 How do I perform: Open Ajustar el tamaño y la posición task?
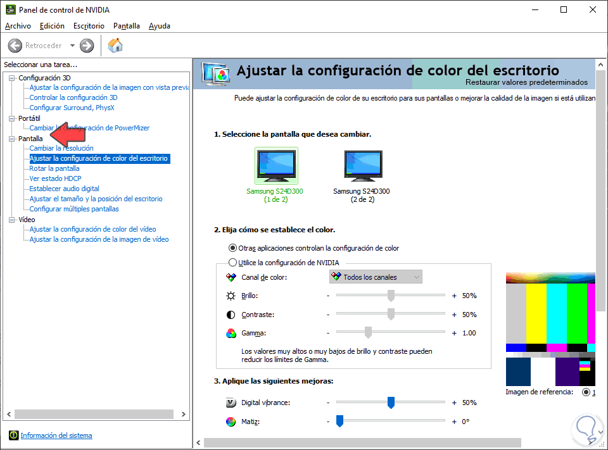click(x=96, y=199)
